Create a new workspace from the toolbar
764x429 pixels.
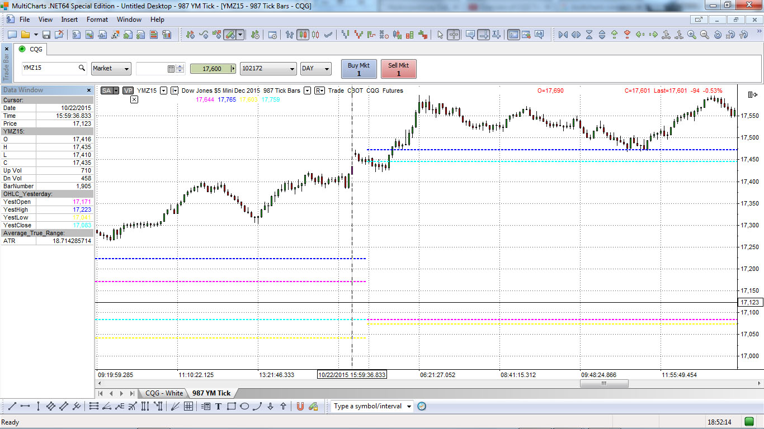pos(12,35)
